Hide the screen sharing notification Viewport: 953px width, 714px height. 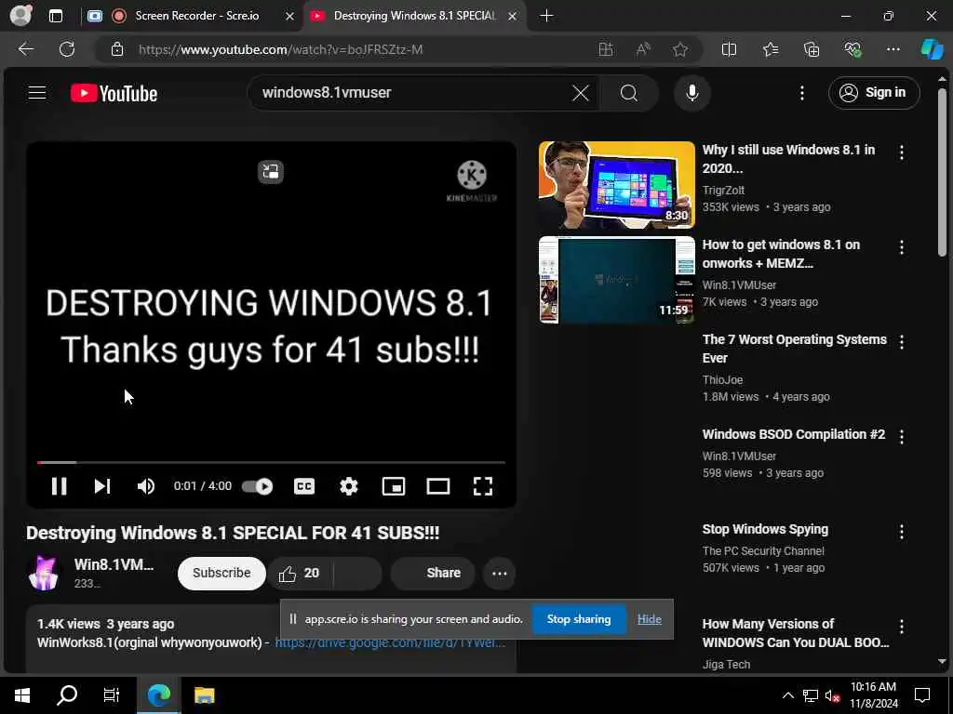click(649, 618)
